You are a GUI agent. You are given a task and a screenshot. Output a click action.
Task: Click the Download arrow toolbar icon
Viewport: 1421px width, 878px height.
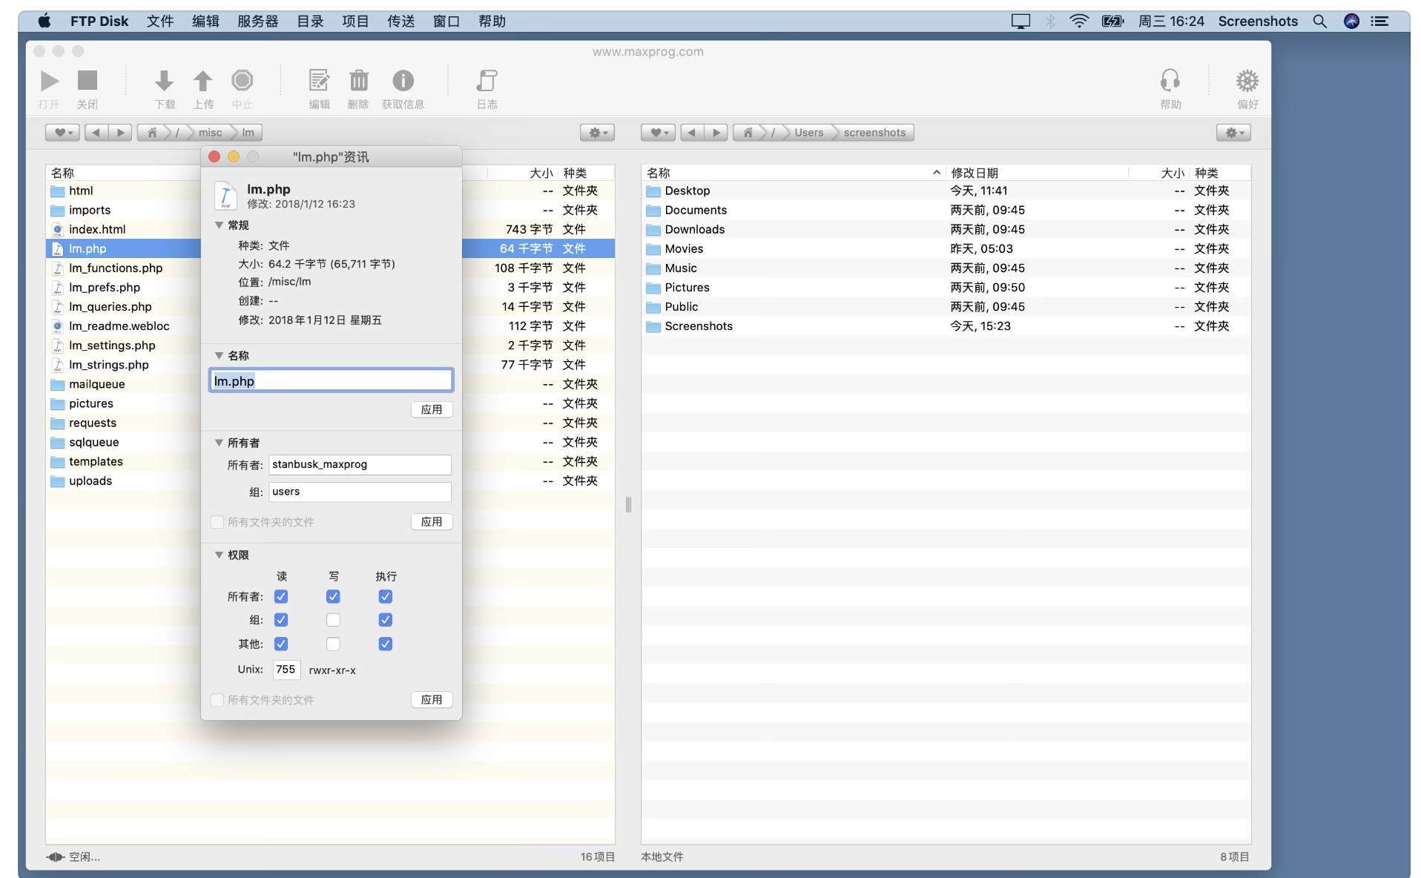pyautogui.click(x=164, y=81)
